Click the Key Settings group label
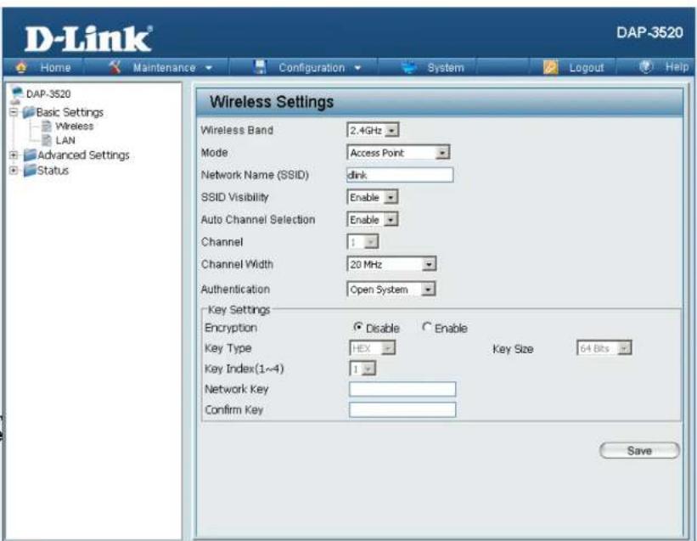 click(x=239, y=309)
